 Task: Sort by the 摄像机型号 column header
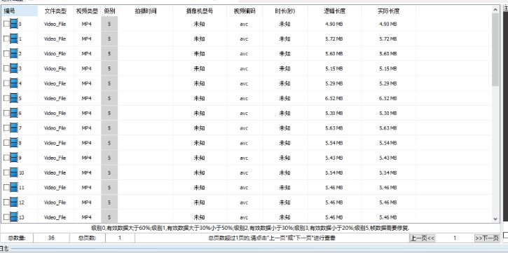(200, 11)
